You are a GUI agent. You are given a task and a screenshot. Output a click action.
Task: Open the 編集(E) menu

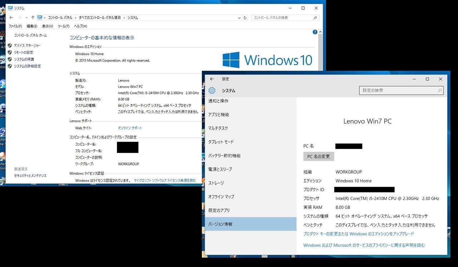pyautogui.click(x=32, y=26)
